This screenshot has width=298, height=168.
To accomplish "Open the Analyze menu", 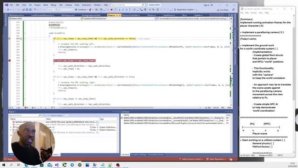I will [68, 5].
